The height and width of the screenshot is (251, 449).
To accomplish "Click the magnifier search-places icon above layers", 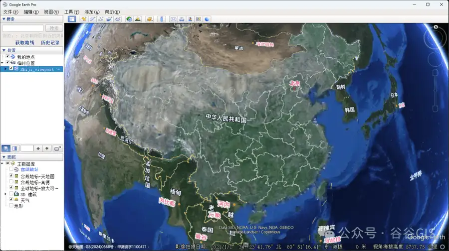I will click(5, 148).
